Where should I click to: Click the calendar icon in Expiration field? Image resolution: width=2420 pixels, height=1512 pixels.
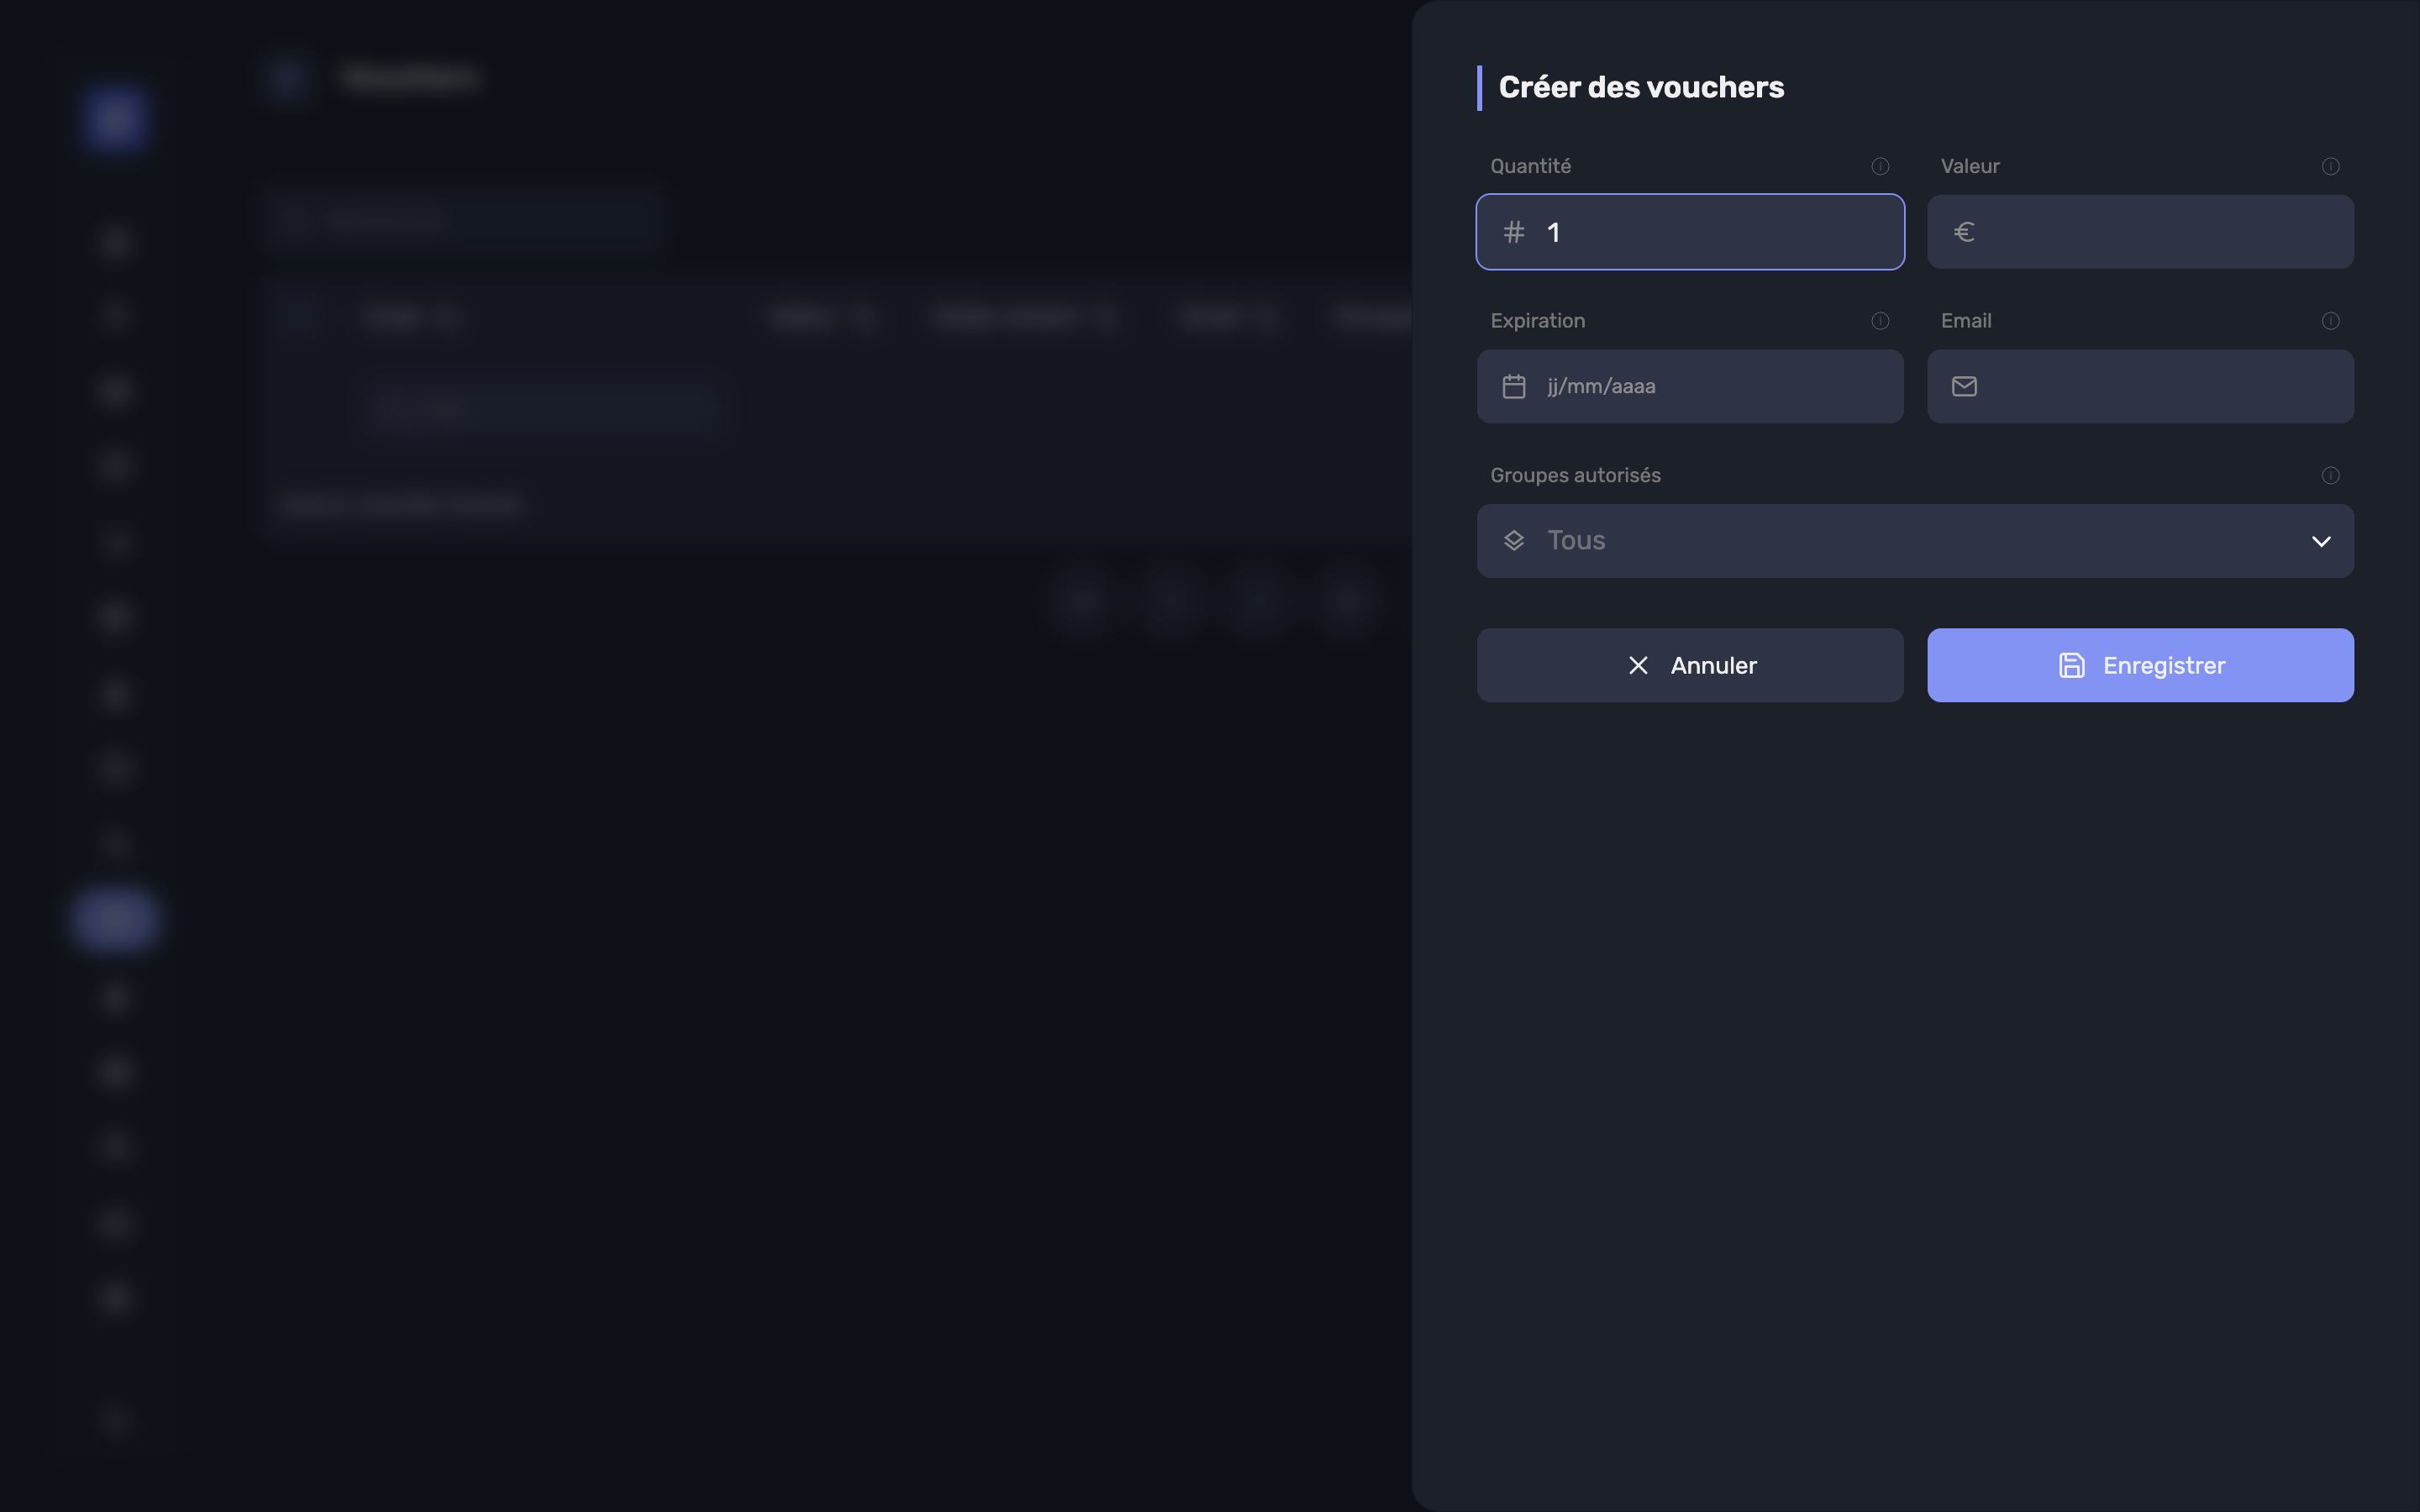click(1514, 386)
